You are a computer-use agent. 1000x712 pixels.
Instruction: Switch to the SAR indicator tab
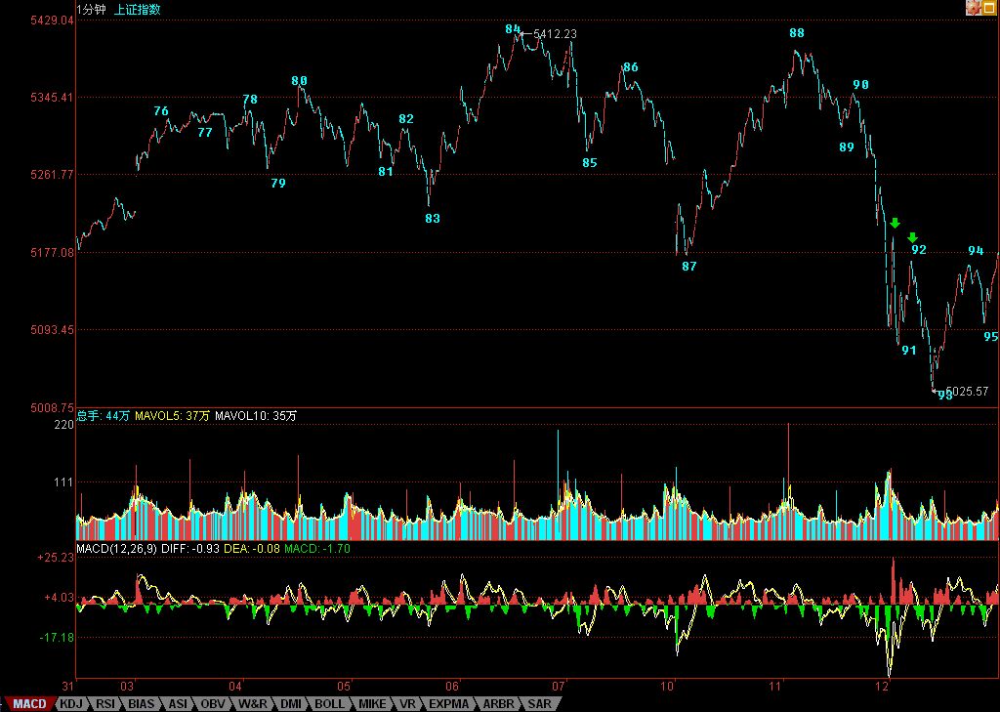pyautogui.click(x=538, y=703)
